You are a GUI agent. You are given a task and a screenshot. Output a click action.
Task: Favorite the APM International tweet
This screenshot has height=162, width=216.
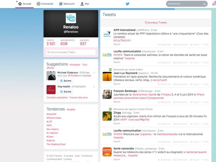pyautogui.click(x=194, y=44)
